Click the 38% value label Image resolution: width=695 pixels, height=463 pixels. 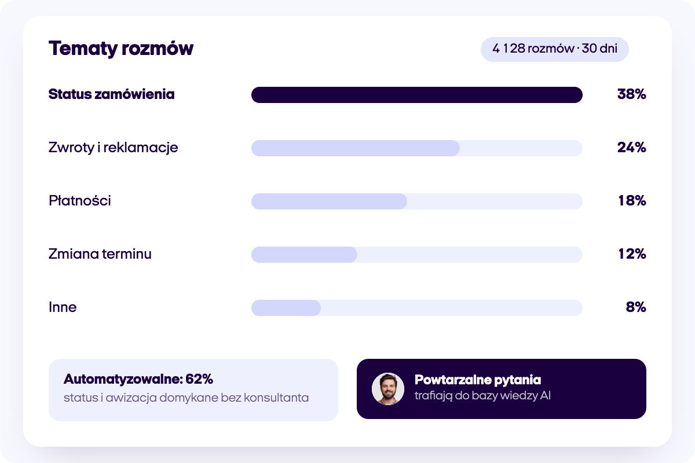tap(632, 94)
